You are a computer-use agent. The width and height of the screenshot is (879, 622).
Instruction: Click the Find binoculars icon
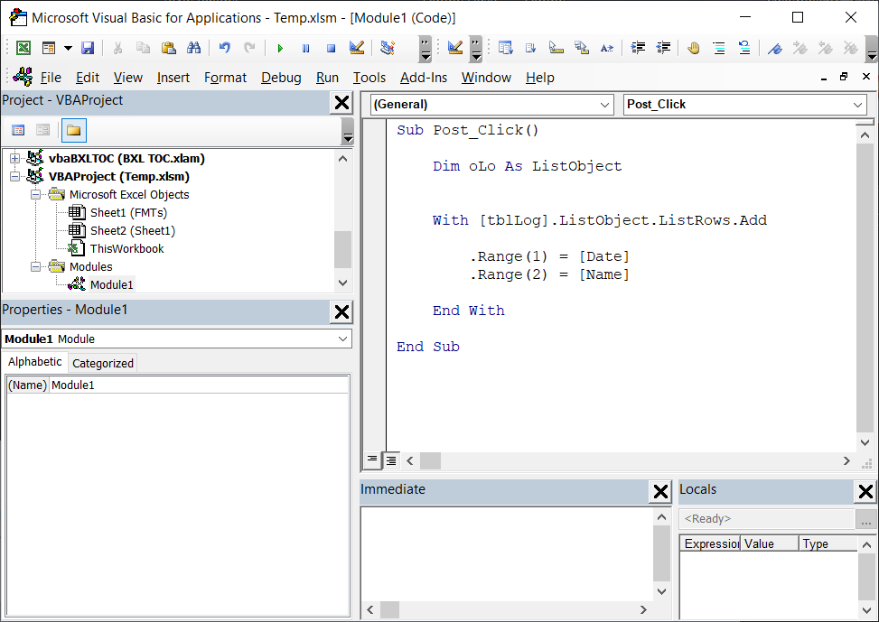[x=193, y=48]
